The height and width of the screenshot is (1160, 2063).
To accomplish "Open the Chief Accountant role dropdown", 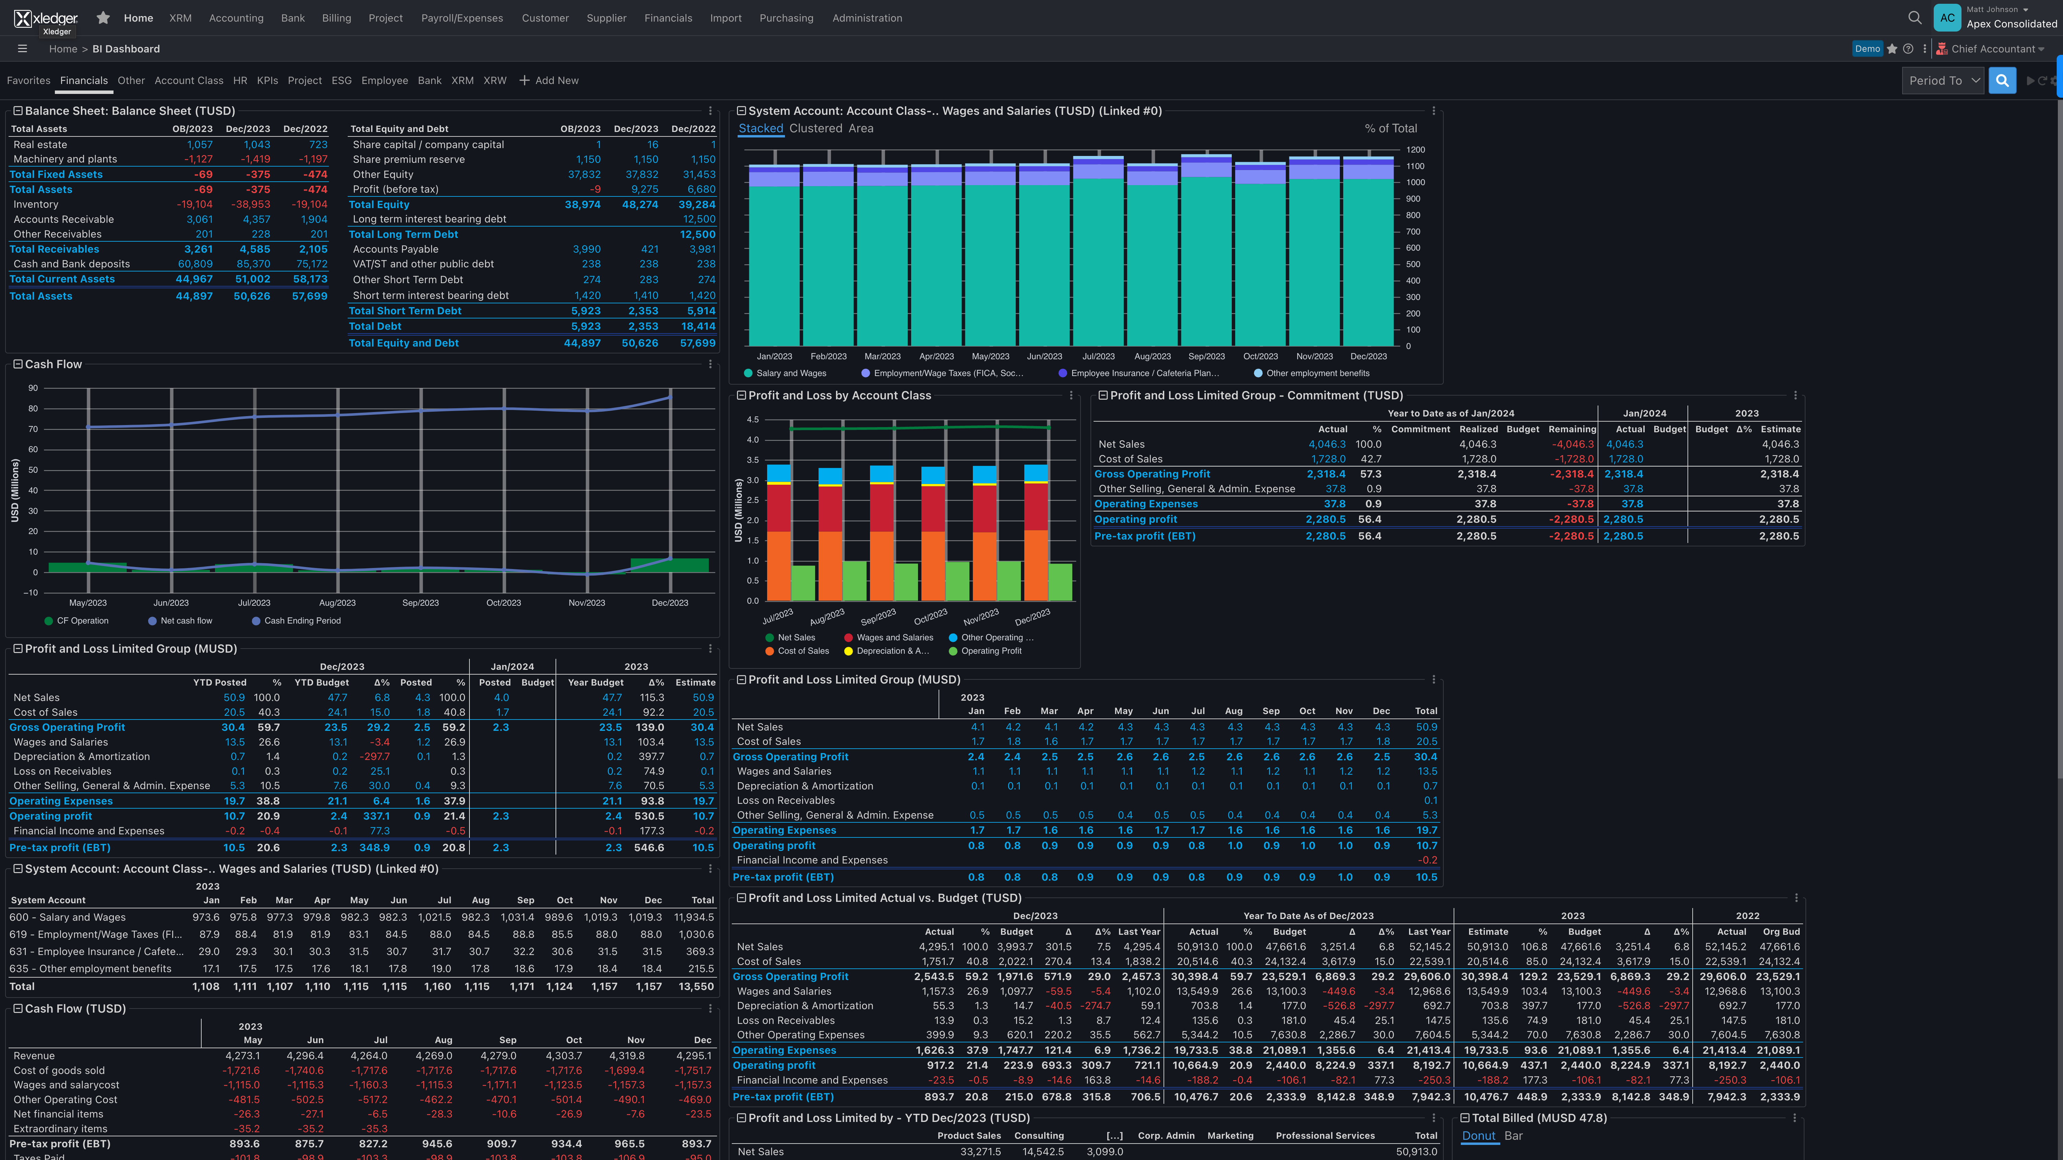I will [1991, 48].
